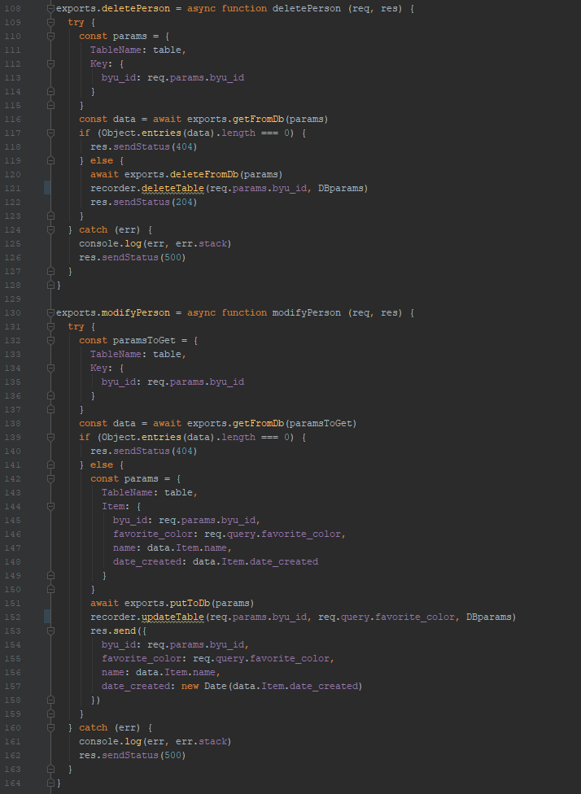Click the changed-line gutter marker on line 121
Image resolution: width=581 pixels, height=794 pixels.
(47, 189)
